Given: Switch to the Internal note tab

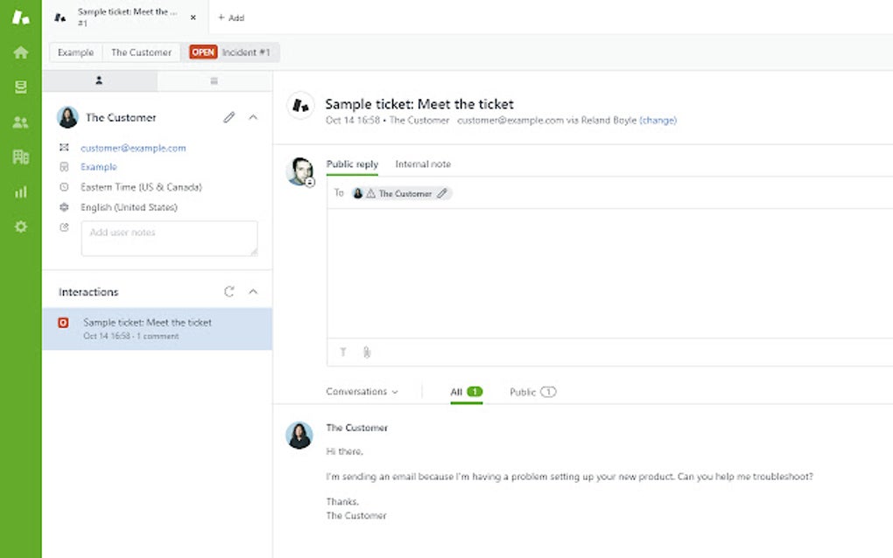Looking at the screenshot, I should point(423,164).
